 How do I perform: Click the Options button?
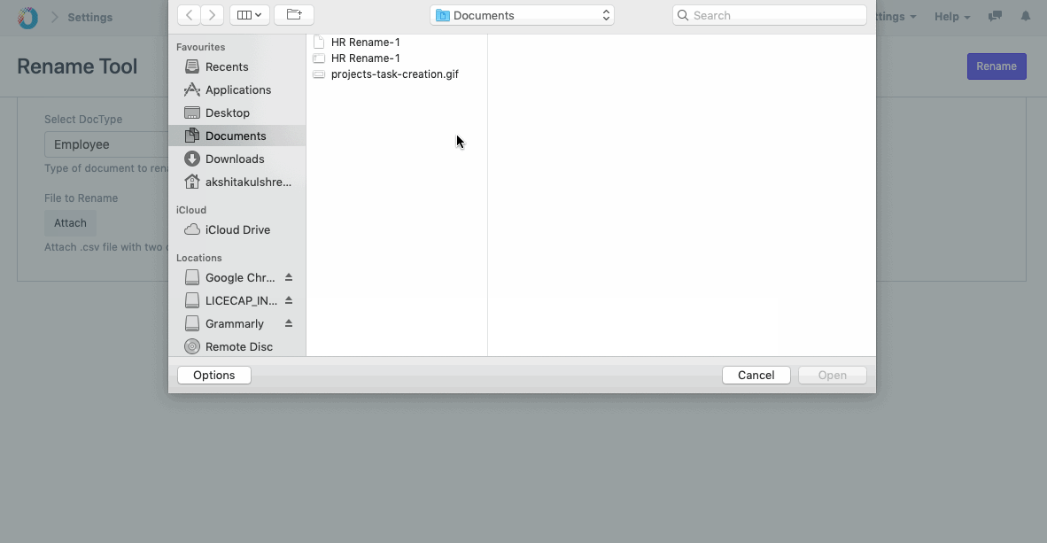pyautogui.click(x=214, y=375)
